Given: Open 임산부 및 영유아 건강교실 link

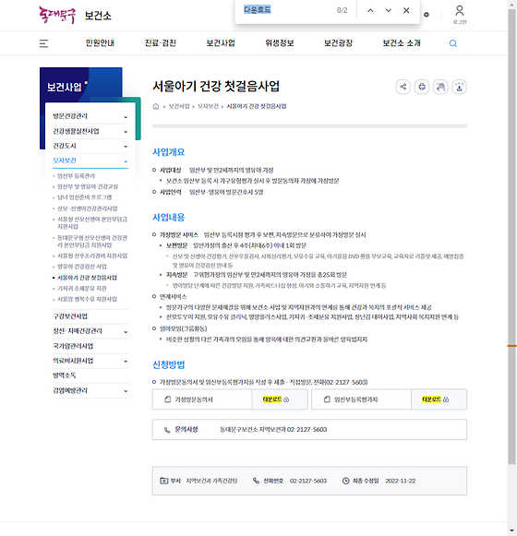Looking at the screenshot, I should (x=88, y=186).
